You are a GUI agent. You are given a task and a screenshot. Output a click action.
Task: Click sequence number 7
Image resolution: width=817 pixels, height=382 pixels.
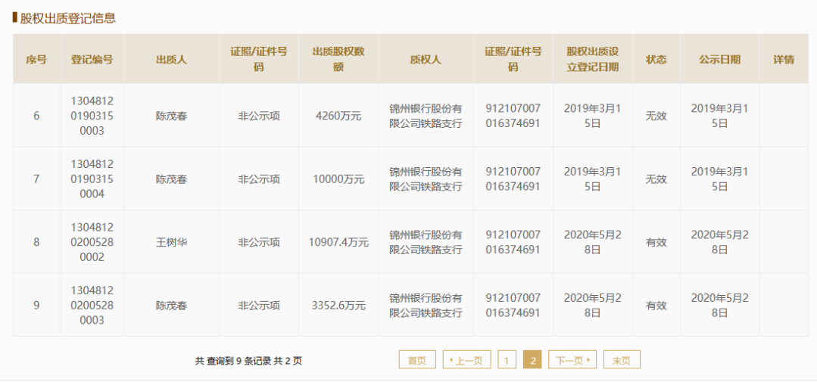[36, 179]
